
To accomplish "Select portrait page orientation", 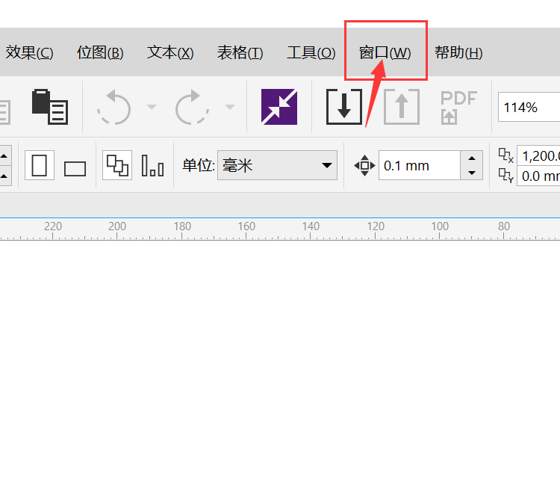I will point(40,165).
